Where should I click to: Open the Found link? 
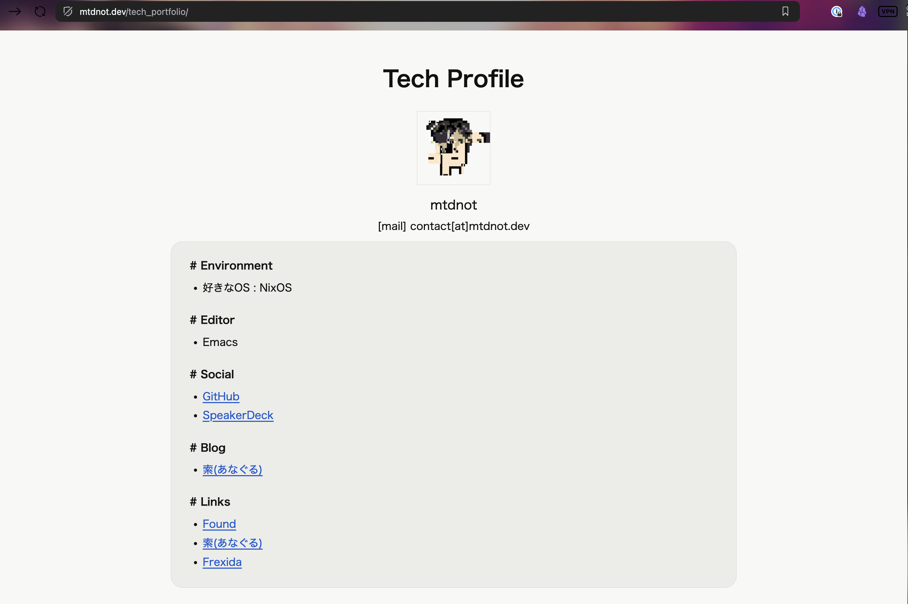point(219,524)
